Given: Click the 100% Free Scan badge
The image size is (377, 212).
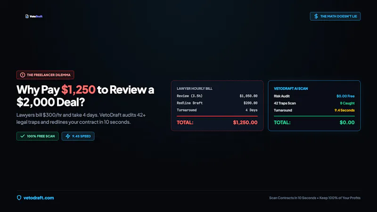Looking at the screenshot, I should [x=37, y=136].
